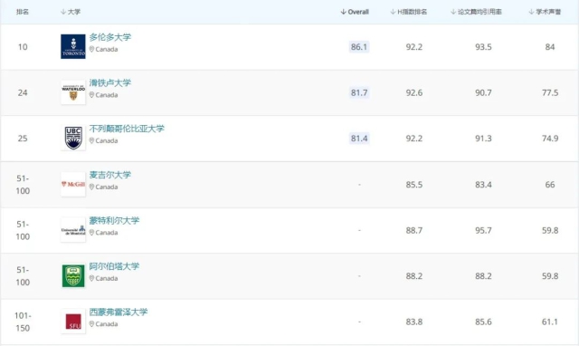Open the red SFU logo
The height and width of the screenshot is (346, 579).
click(73, 322)
